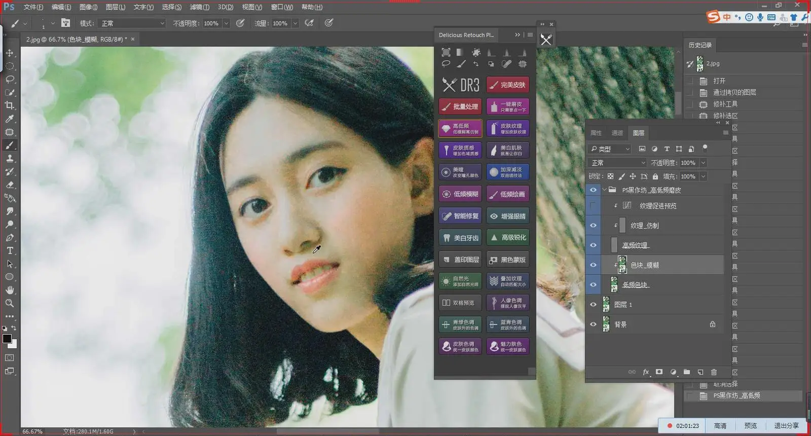Open the layer filter 类型 dropdown

pyautogui.click(x=610, y=149)
